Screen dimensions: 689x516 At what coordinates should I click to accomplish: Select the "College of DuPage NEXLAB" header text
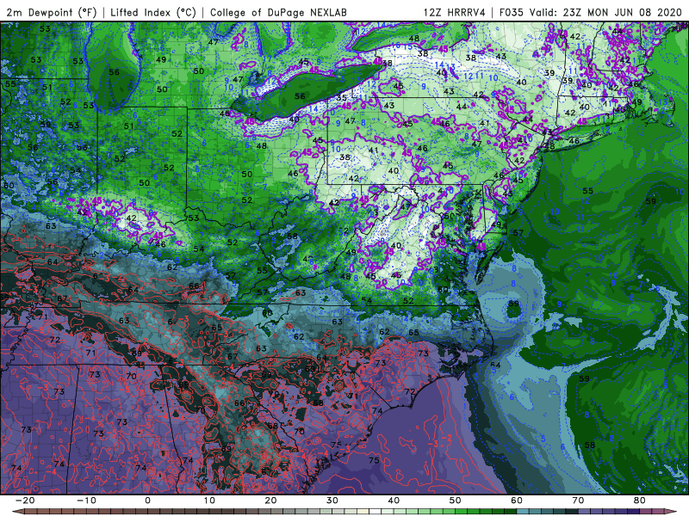pos(278,12)
